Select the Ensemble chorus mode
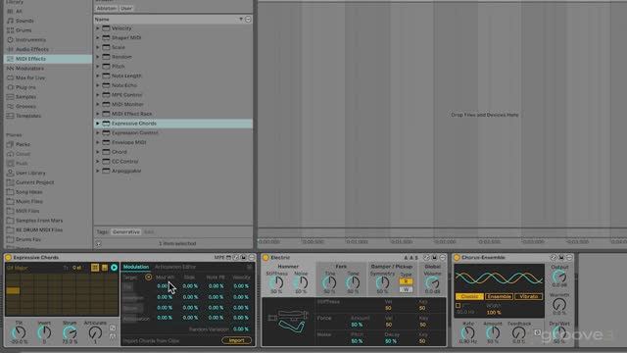The width and height of the screenshot is (627, 353). tap(499, 296)
